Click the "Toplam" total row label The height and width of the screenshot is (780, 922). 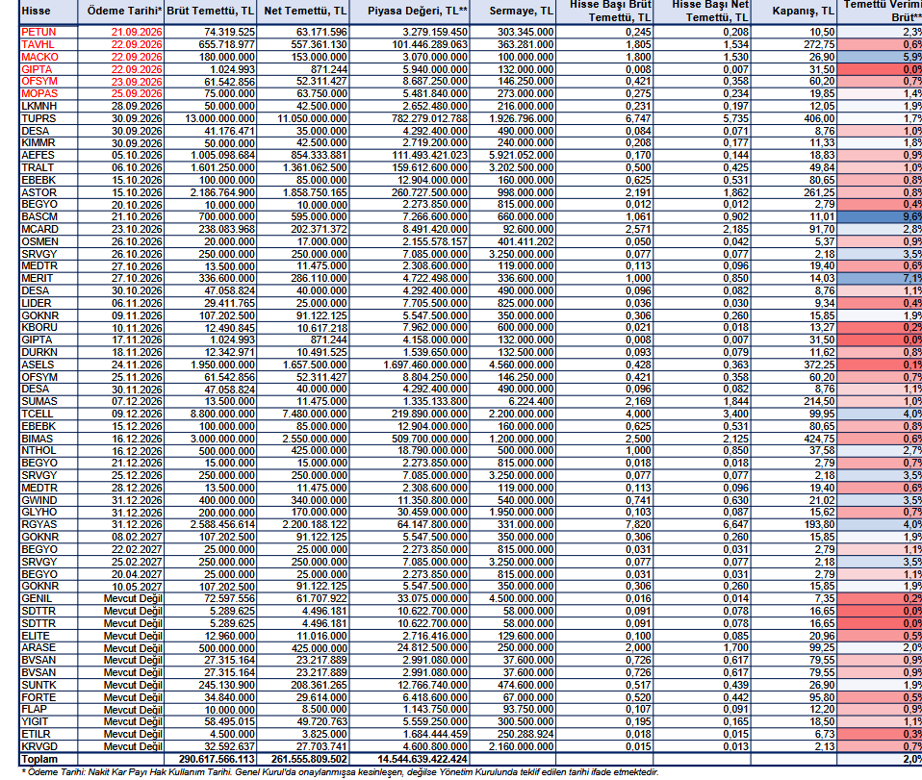40,760
